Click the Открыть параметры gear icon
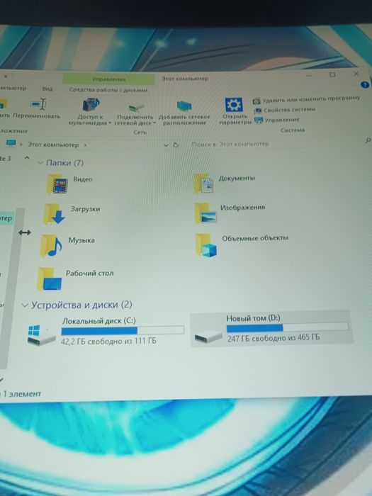Image resolution: width=372 pixels, height=496 pixels. tap(233, 105)
